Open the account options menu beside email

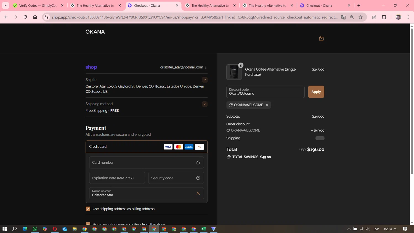coord(206,67)
